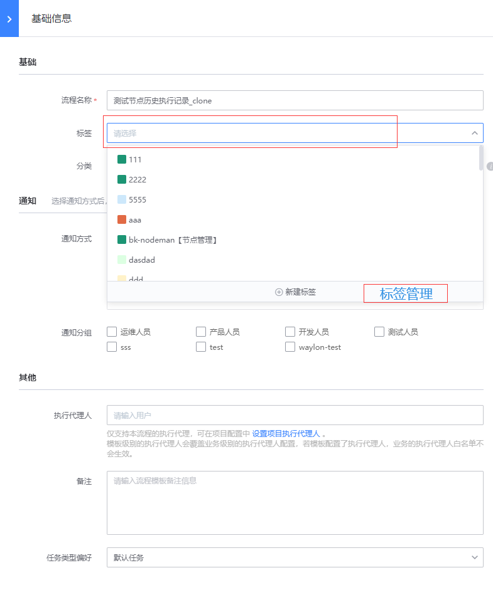Enable the waylon-test notification group

(290, 347)
